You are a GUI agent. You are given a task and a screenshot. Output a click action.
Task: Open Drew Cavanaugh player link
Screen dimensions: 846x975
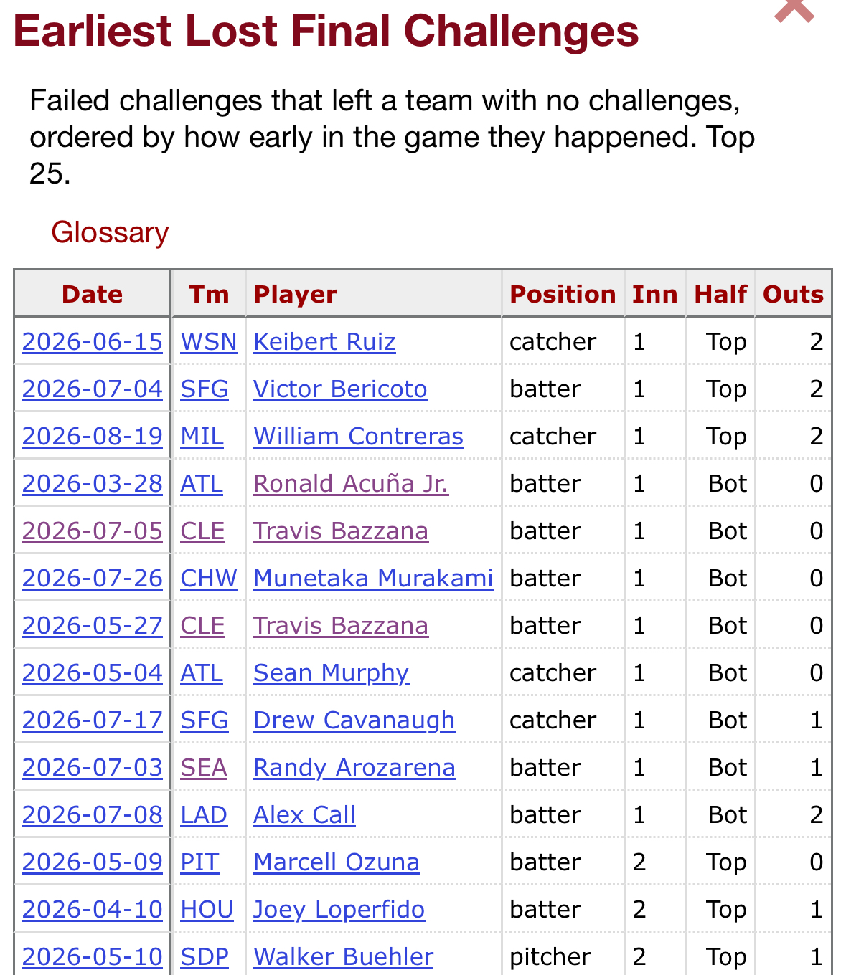(354, 720)
